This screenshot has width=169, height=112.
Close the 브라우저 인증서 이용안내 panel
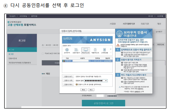(x=150, y=31)
